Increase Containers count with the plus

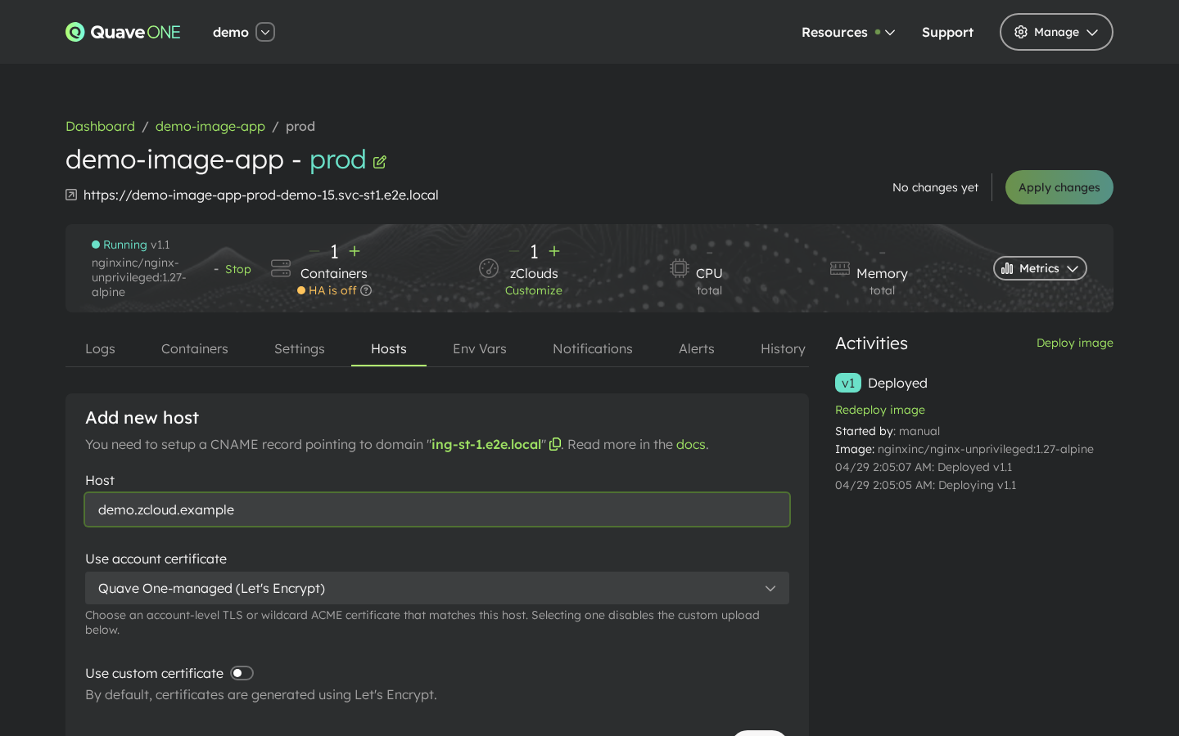tap(354, 251)
